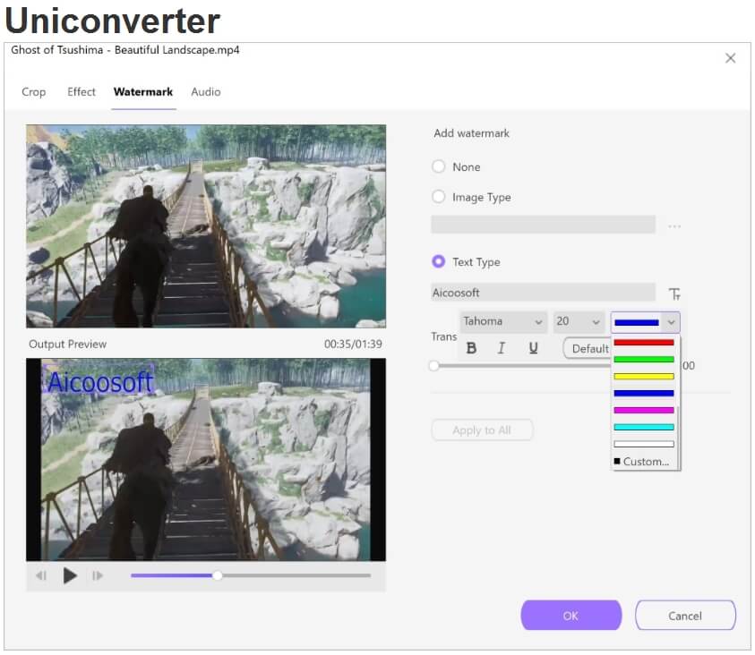Switch to the Effect tab
Screen dimensions: 755x655
point(82,92)
